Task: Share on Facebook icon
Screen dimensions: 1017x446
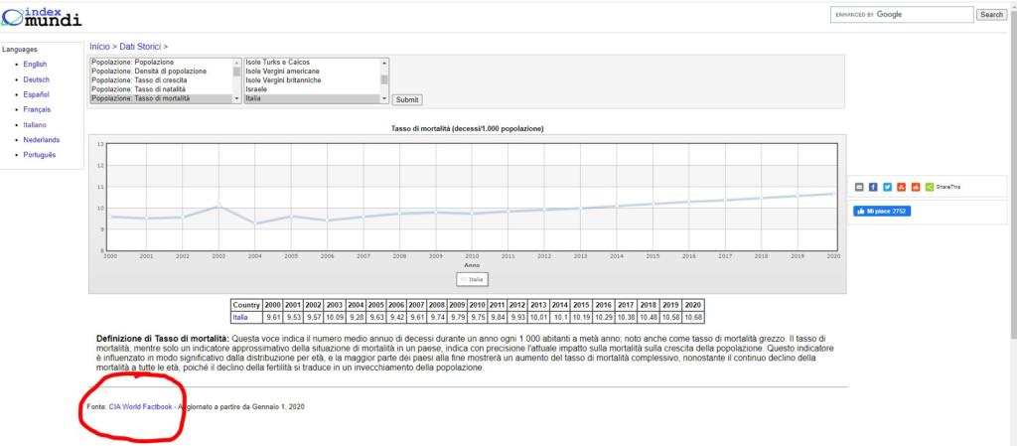Action: 873,187
